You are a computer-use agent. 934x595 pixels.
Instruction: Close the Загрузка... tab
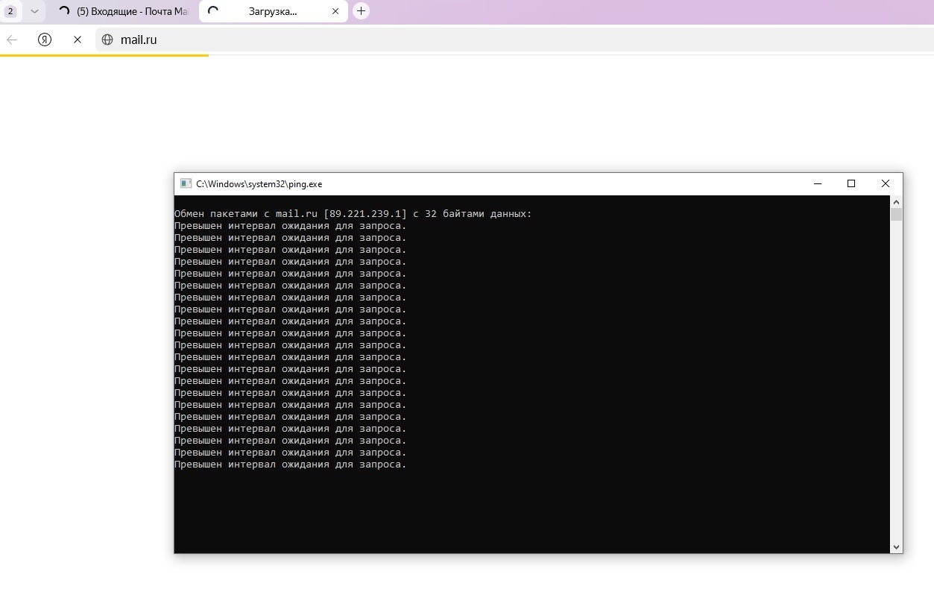click(335, 11)
